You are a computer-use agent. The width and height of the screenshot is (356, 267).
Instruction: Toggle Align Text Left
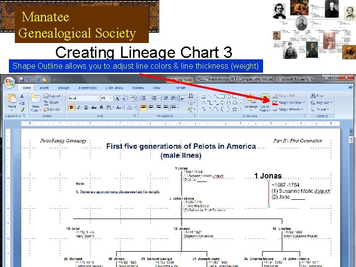click(x=143, y=107)
